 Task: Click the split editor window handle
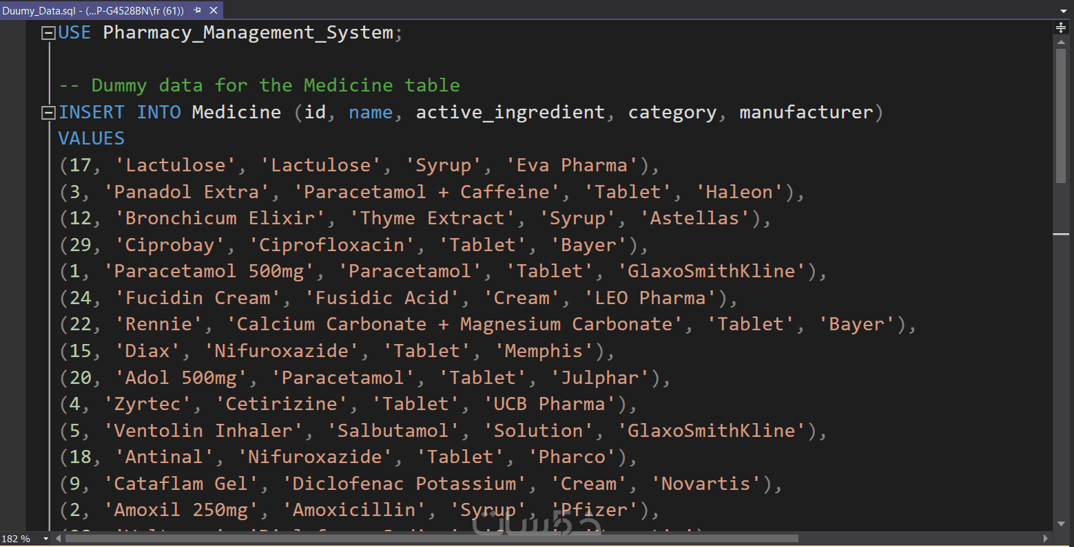[1061, 28]
